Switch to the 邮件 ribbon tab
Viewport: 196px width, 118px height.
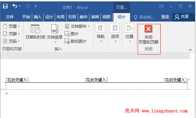84,17
